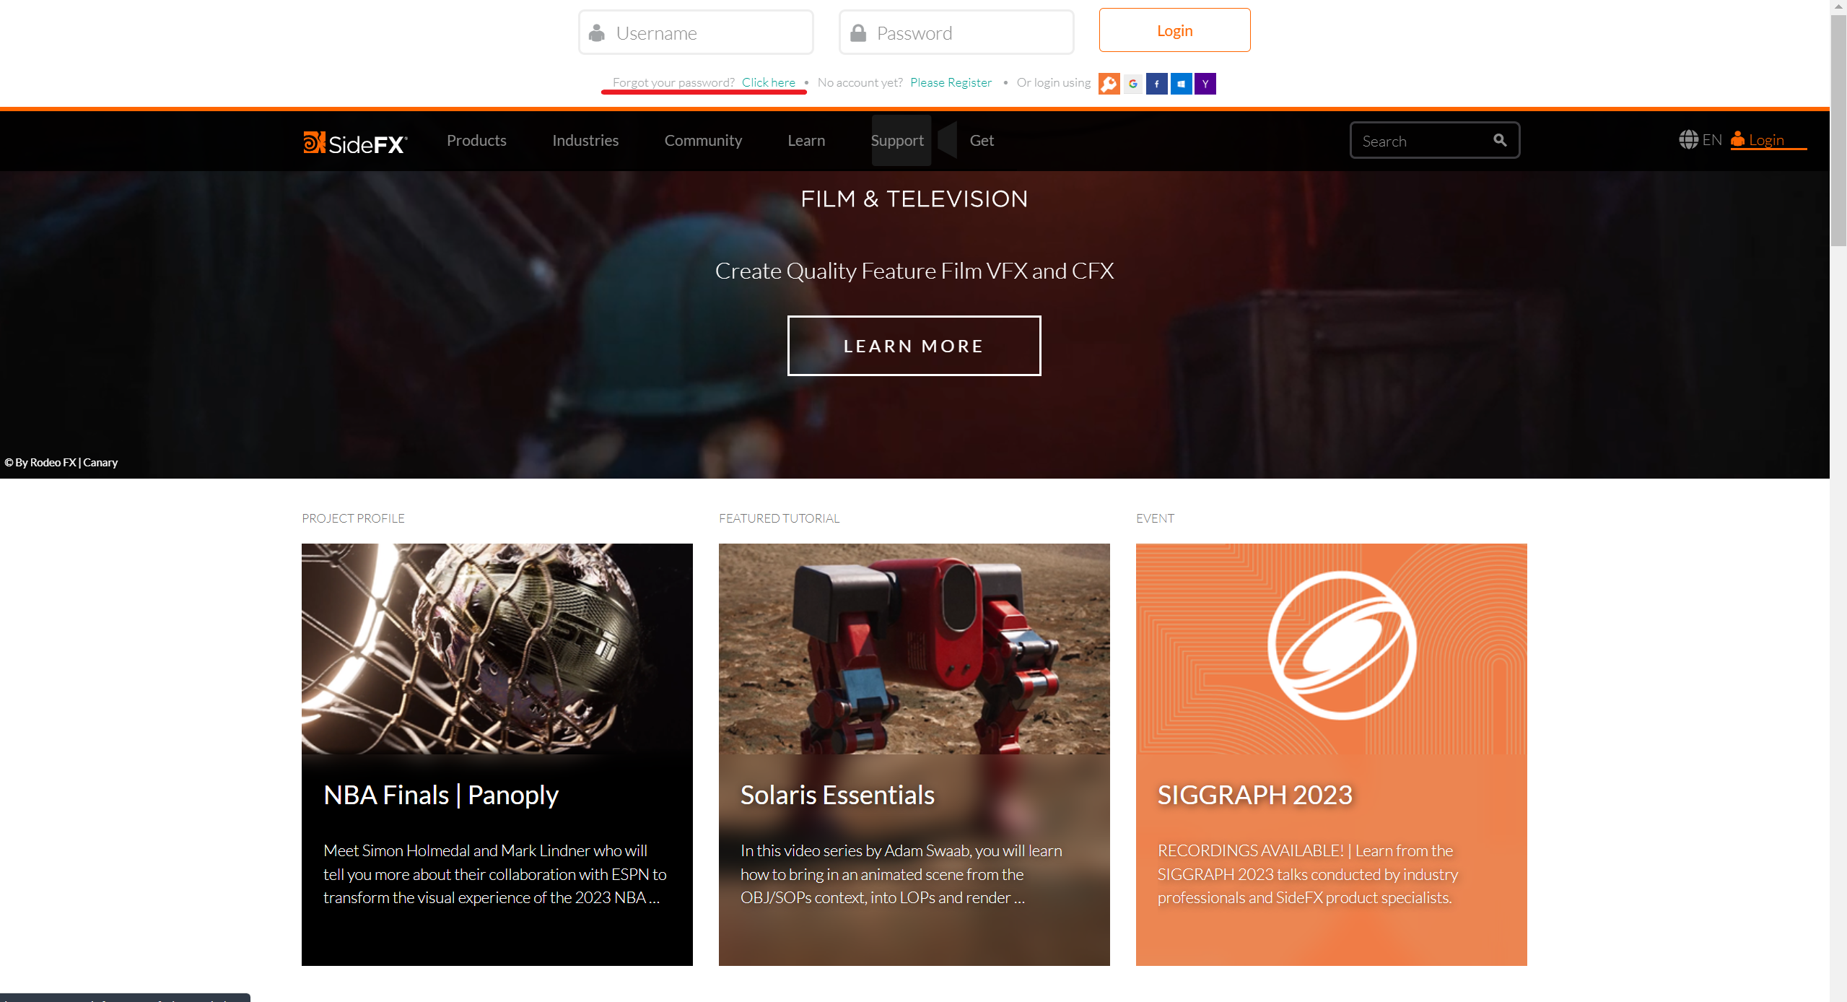Log in with the Yahoo icon
Screen dimensions: 1847x1002
coord(1205,84)
